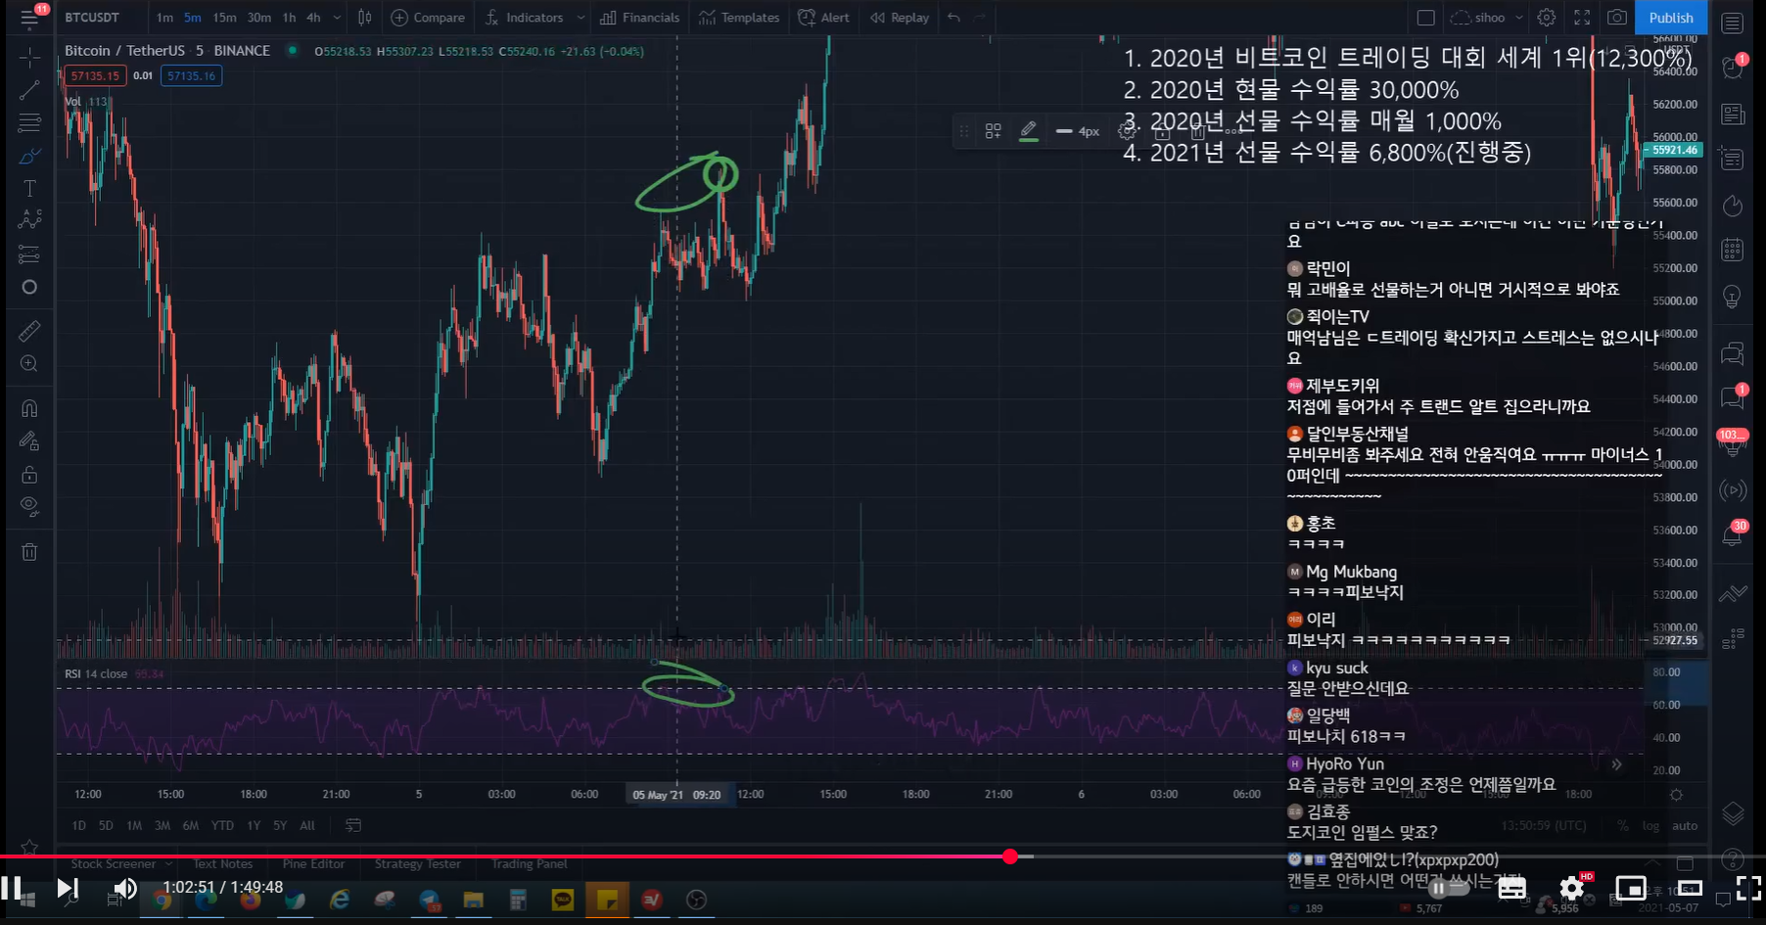Select the crosshair cursor tool
1766x925 pixels.
tap(29, 58)
